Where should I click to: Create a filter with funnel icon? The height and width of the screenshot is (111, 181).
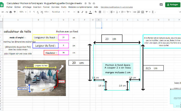point(147,12)
